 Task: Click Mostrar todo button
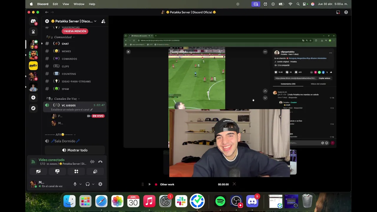pos(75,150)
